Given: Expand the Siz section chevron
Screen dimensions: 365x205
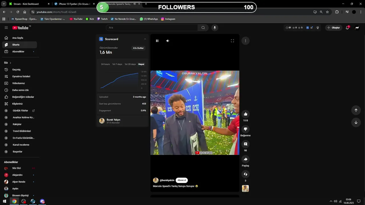Looking at the screenshot, I should 11,63.
